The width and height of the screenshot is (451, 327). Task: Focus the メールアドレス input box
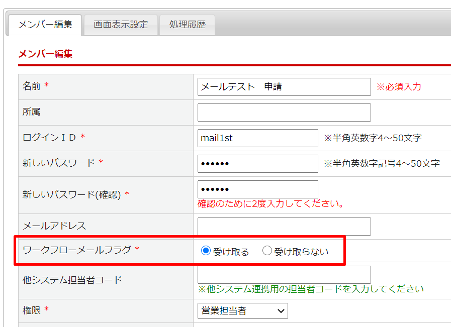point(284,227)
